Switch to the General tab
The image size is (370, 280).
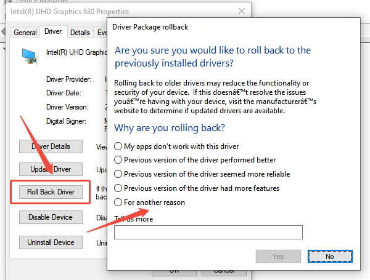[x=25, y=33]
